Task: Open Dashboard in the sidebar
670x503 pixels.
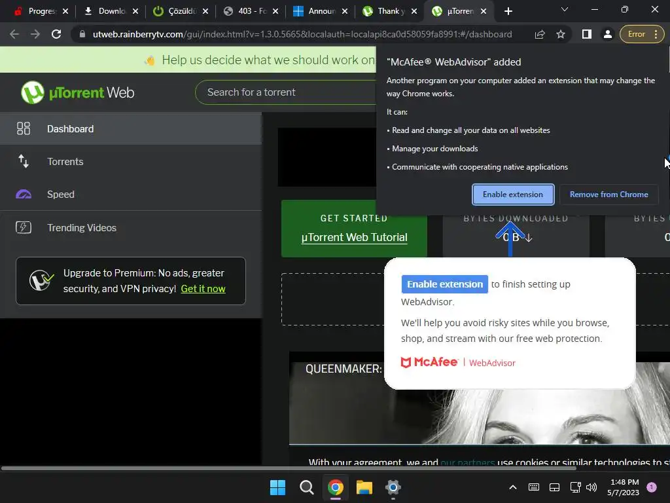Action: [x=131, y=129]
